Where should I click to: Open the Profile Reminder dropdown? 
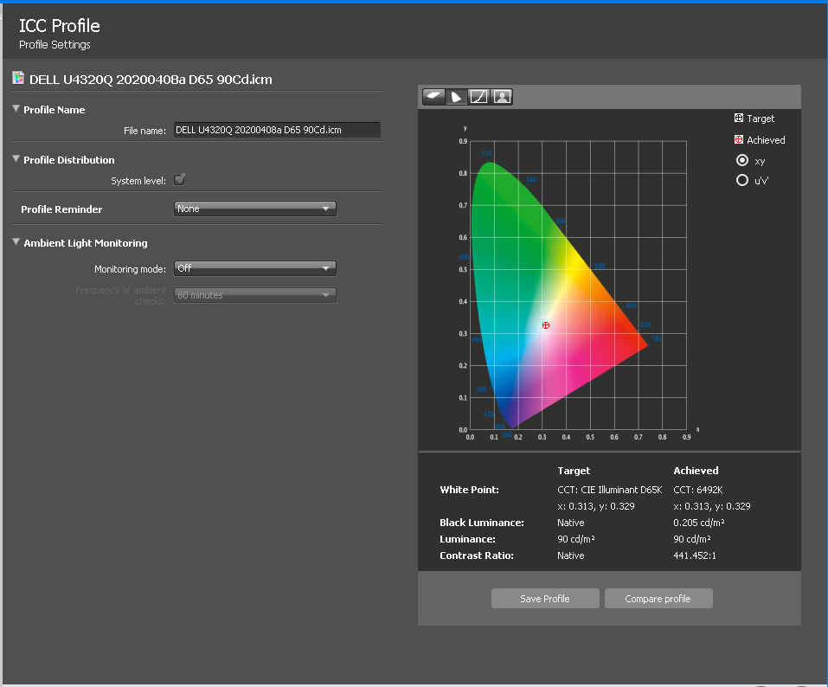pyautogui.click(x=255, y=209)
